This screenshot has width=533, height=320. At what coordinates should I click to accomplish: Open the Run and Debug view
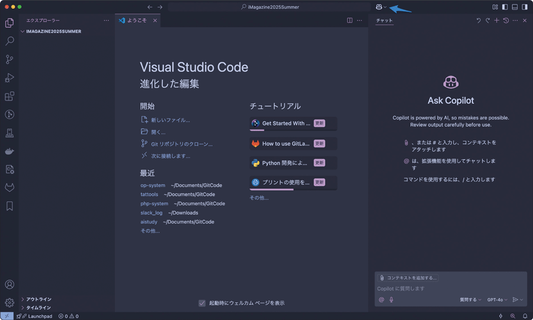(x=9, y=78)
